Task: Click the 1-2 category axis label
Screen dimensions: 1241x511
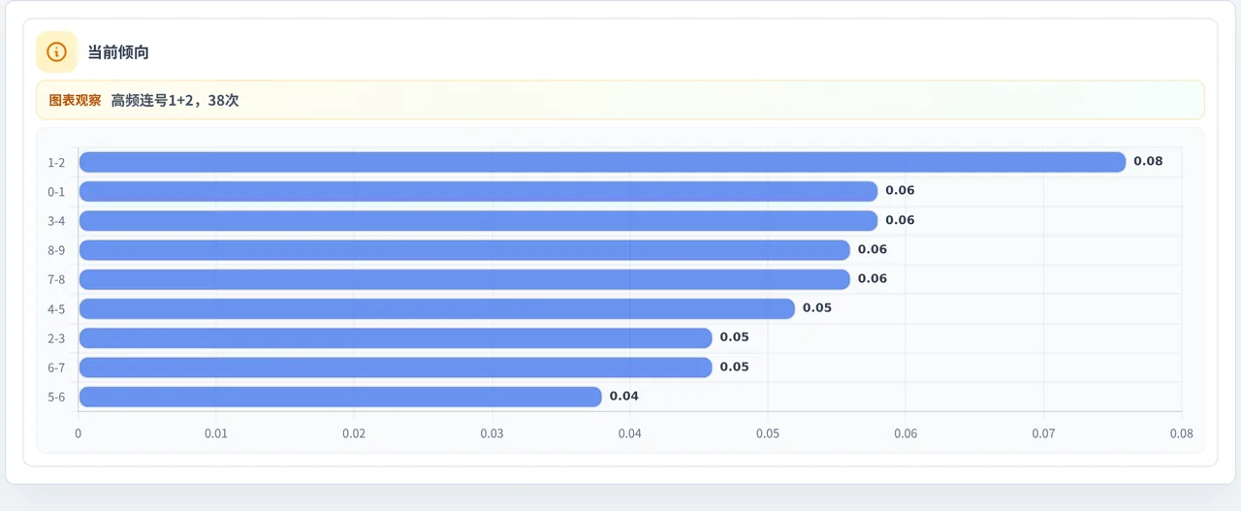Action: (56, 163)
